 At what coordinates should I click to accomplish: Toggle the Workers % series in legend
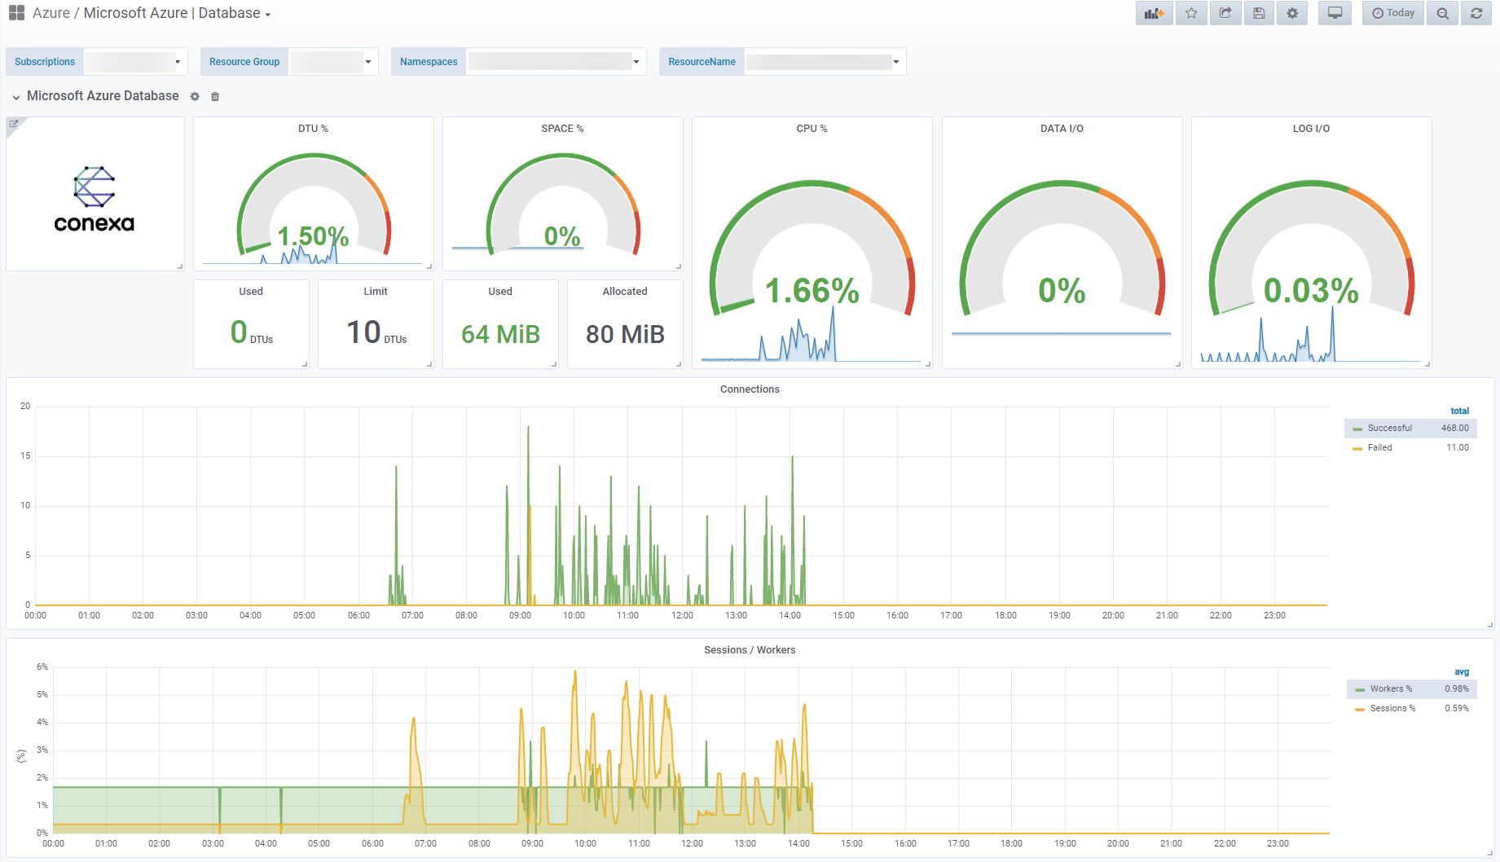pos(1391,689)
